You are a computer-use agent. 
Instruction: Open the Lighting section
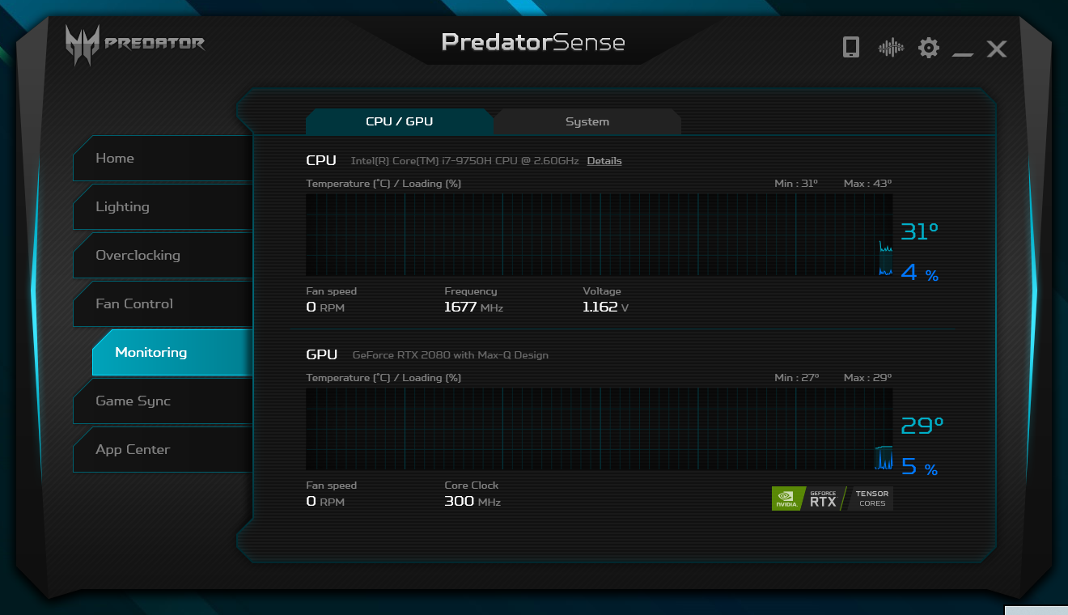pos(162,206)
